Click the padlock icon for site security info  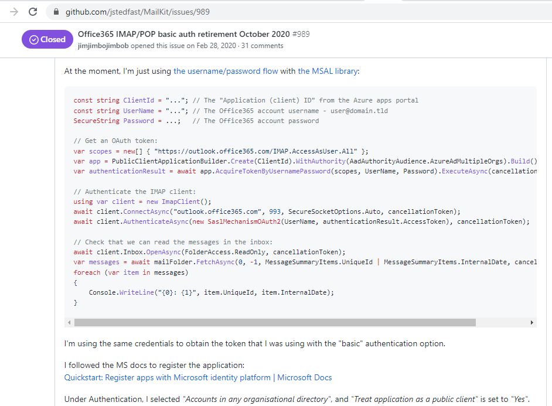point(56,10)
